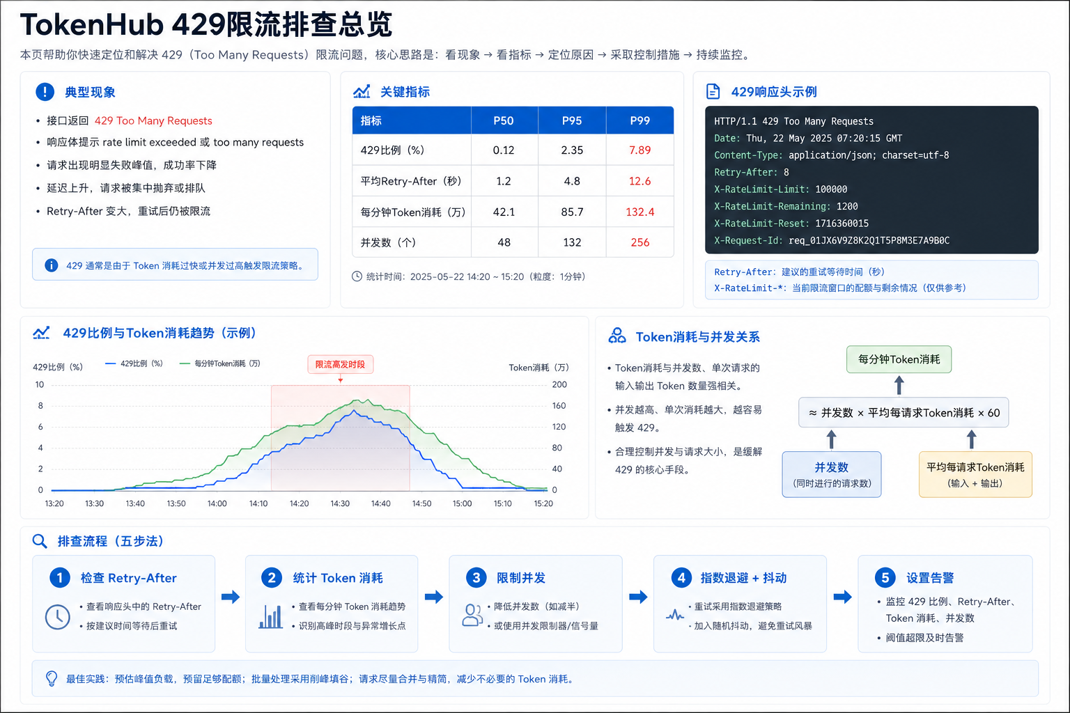
Task: Click the 429比例 (%) table row label
Action: click(392, 150)
